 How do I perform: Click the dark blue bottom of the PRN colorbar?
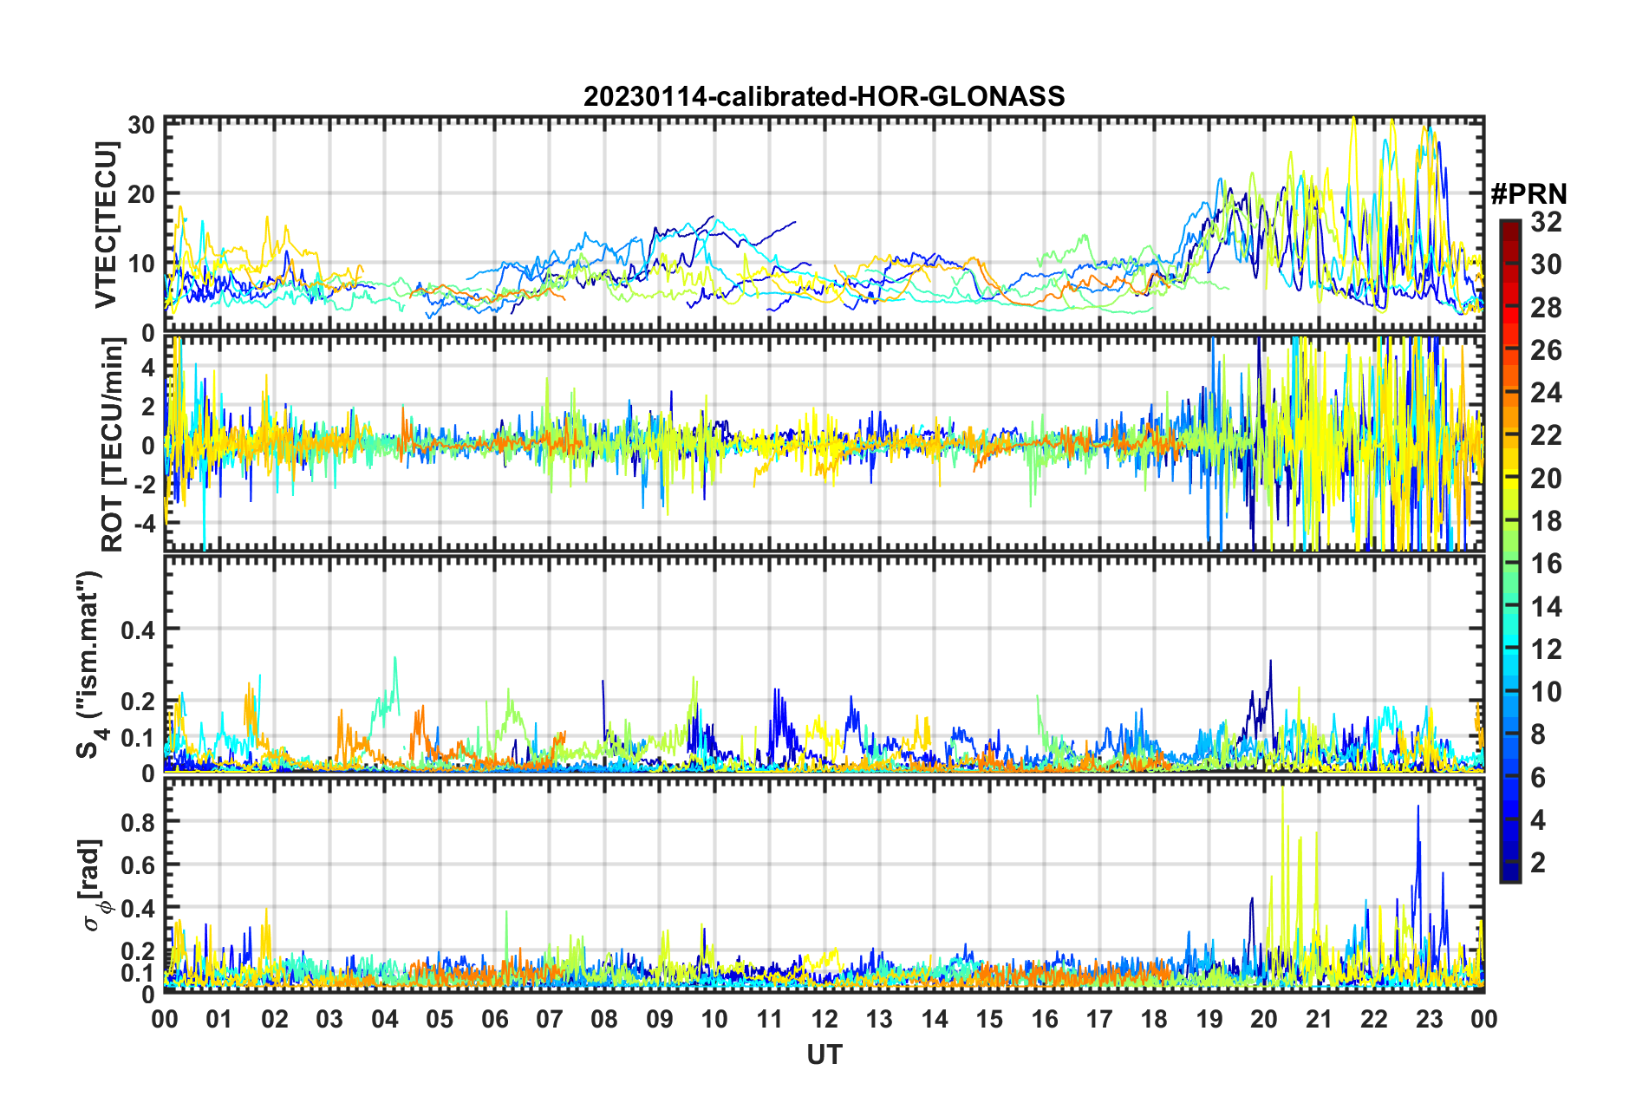[1509, 873]
